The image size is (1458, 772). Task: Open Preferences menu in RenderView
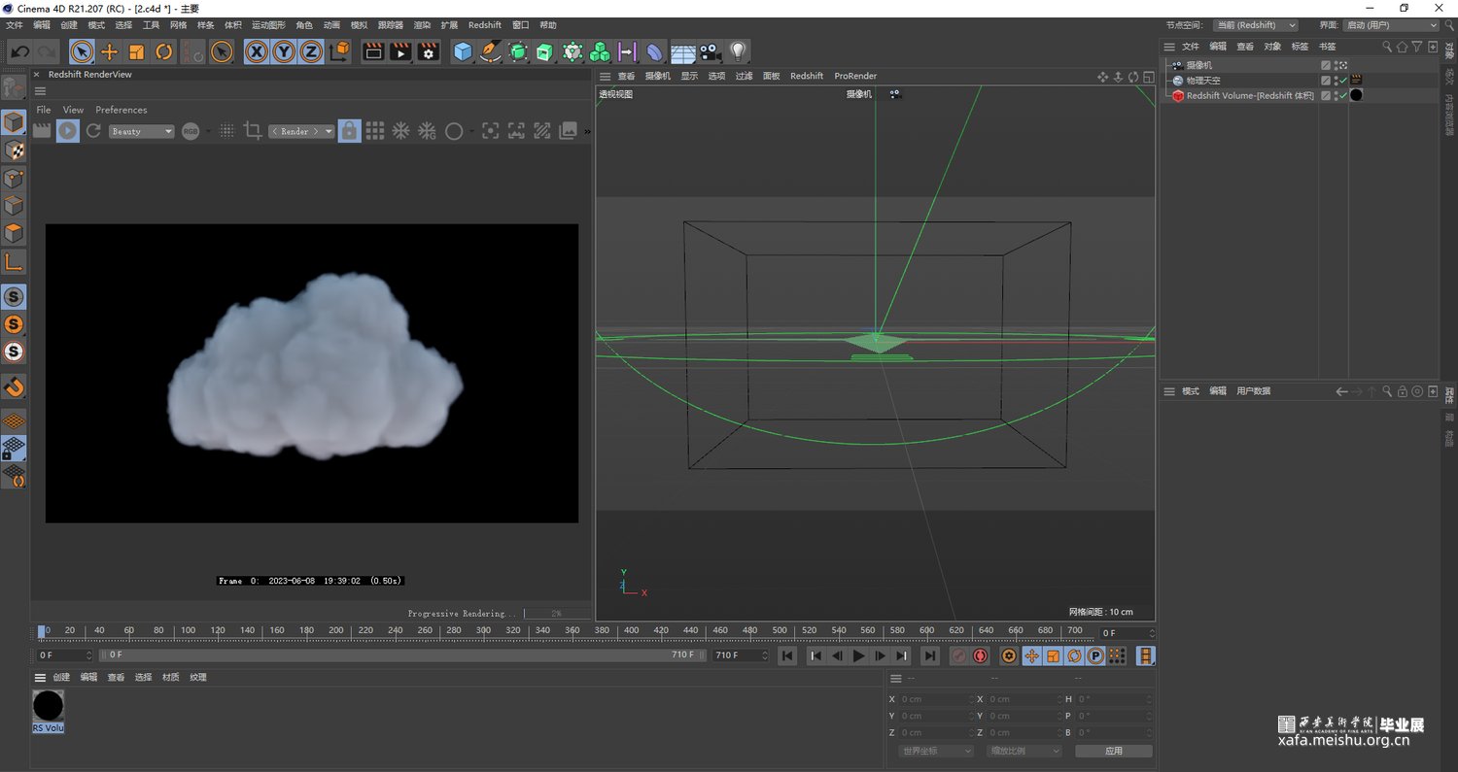(x=121, y=110)
